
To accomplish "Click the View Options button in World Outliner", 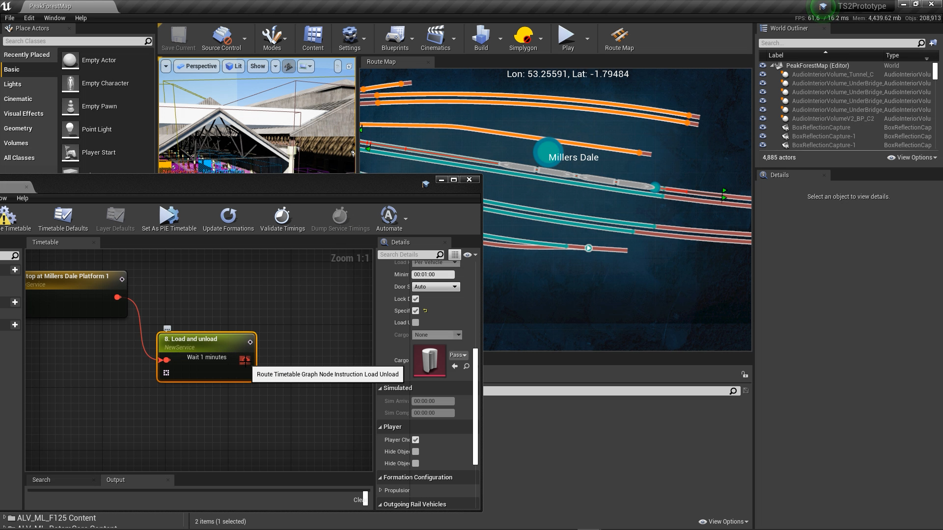I will click(x=912, y=158).
